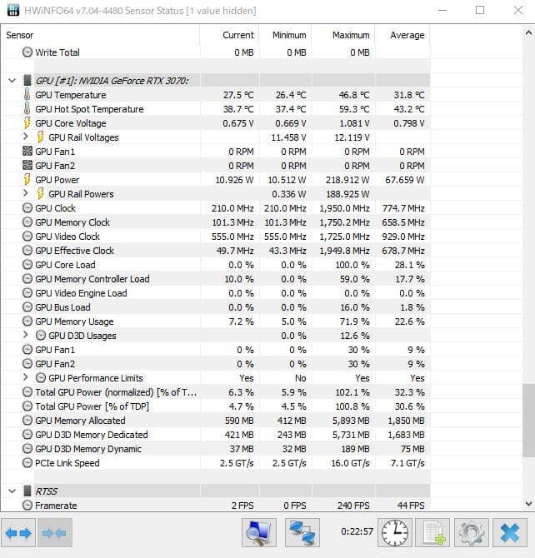Click the scrollbar up arrow
535x558 pixels.
point(528,33)
